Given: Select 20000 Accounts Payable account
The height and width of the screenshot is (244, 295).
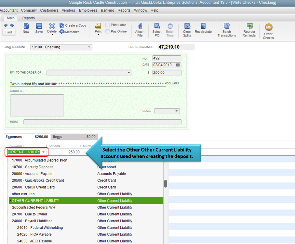Looking at the screenshot, I should click(x=86, y=174).
